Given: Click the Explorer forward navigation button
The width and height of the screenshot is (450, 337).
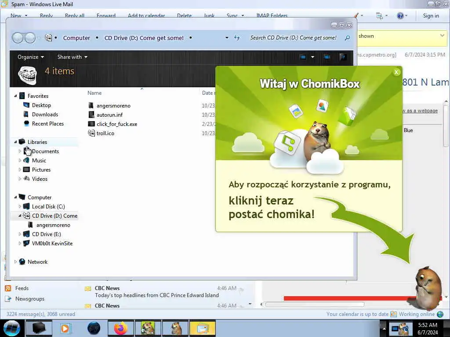Looking at the screenshot, I should pyautogui.click(x=30, y=38).
